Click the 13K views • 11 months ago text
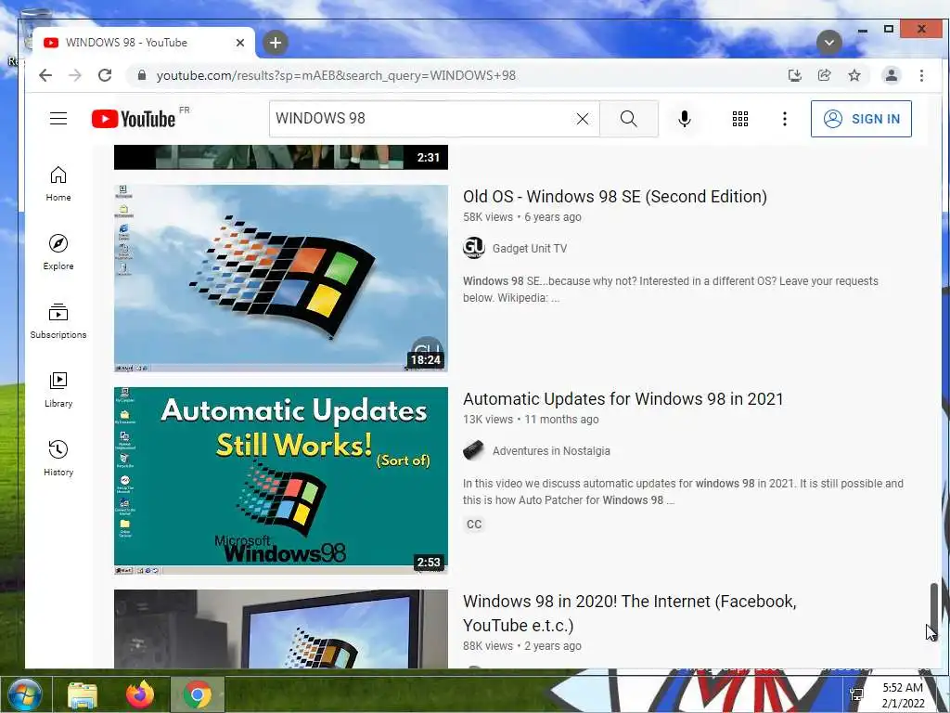The height and width of the screenshot is (713, 950). (531, 420)
